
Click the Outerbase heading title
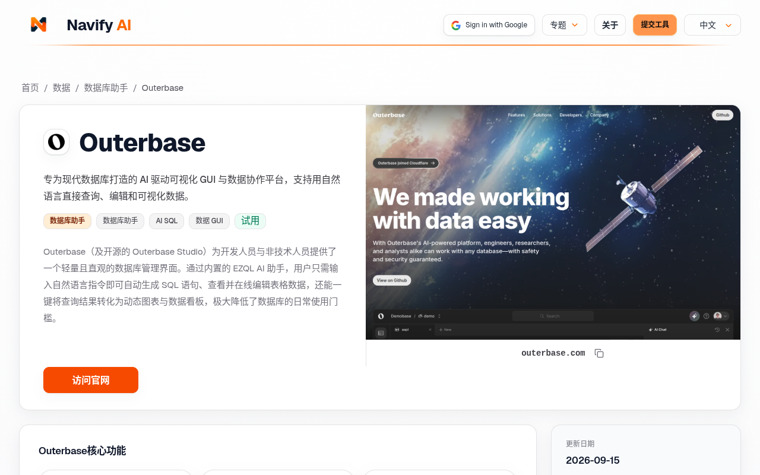tap(142, 142)
